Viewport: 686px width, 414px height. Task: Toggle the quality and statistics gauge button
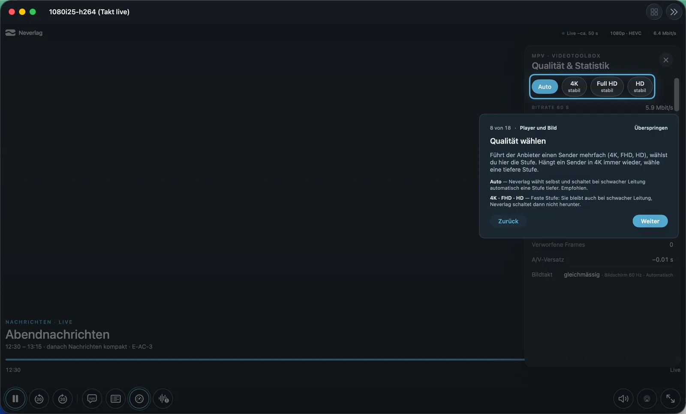click(139, 399)
